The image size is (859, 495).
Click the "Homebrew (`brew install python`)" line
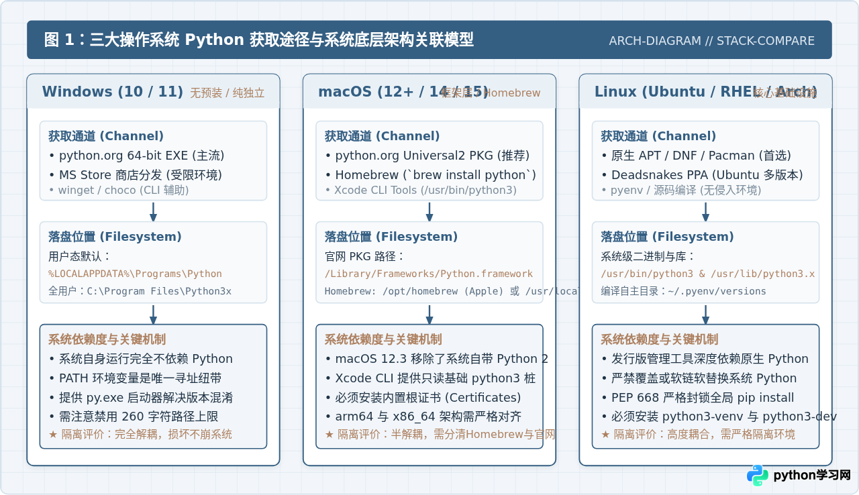tap(430, 175)
